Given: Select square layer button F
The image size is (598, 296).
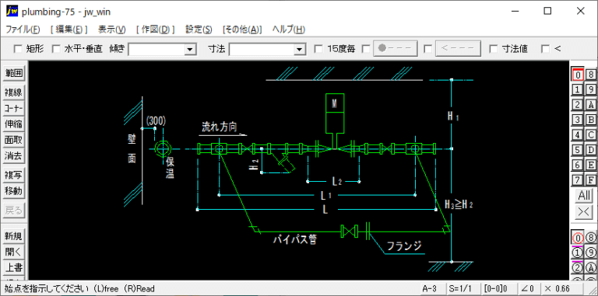Looking at the screenshot, I should tap(591, 179).
